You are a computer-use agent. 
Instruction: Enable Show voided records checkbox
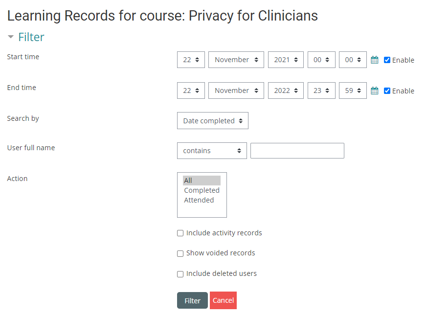pos(180,253)
